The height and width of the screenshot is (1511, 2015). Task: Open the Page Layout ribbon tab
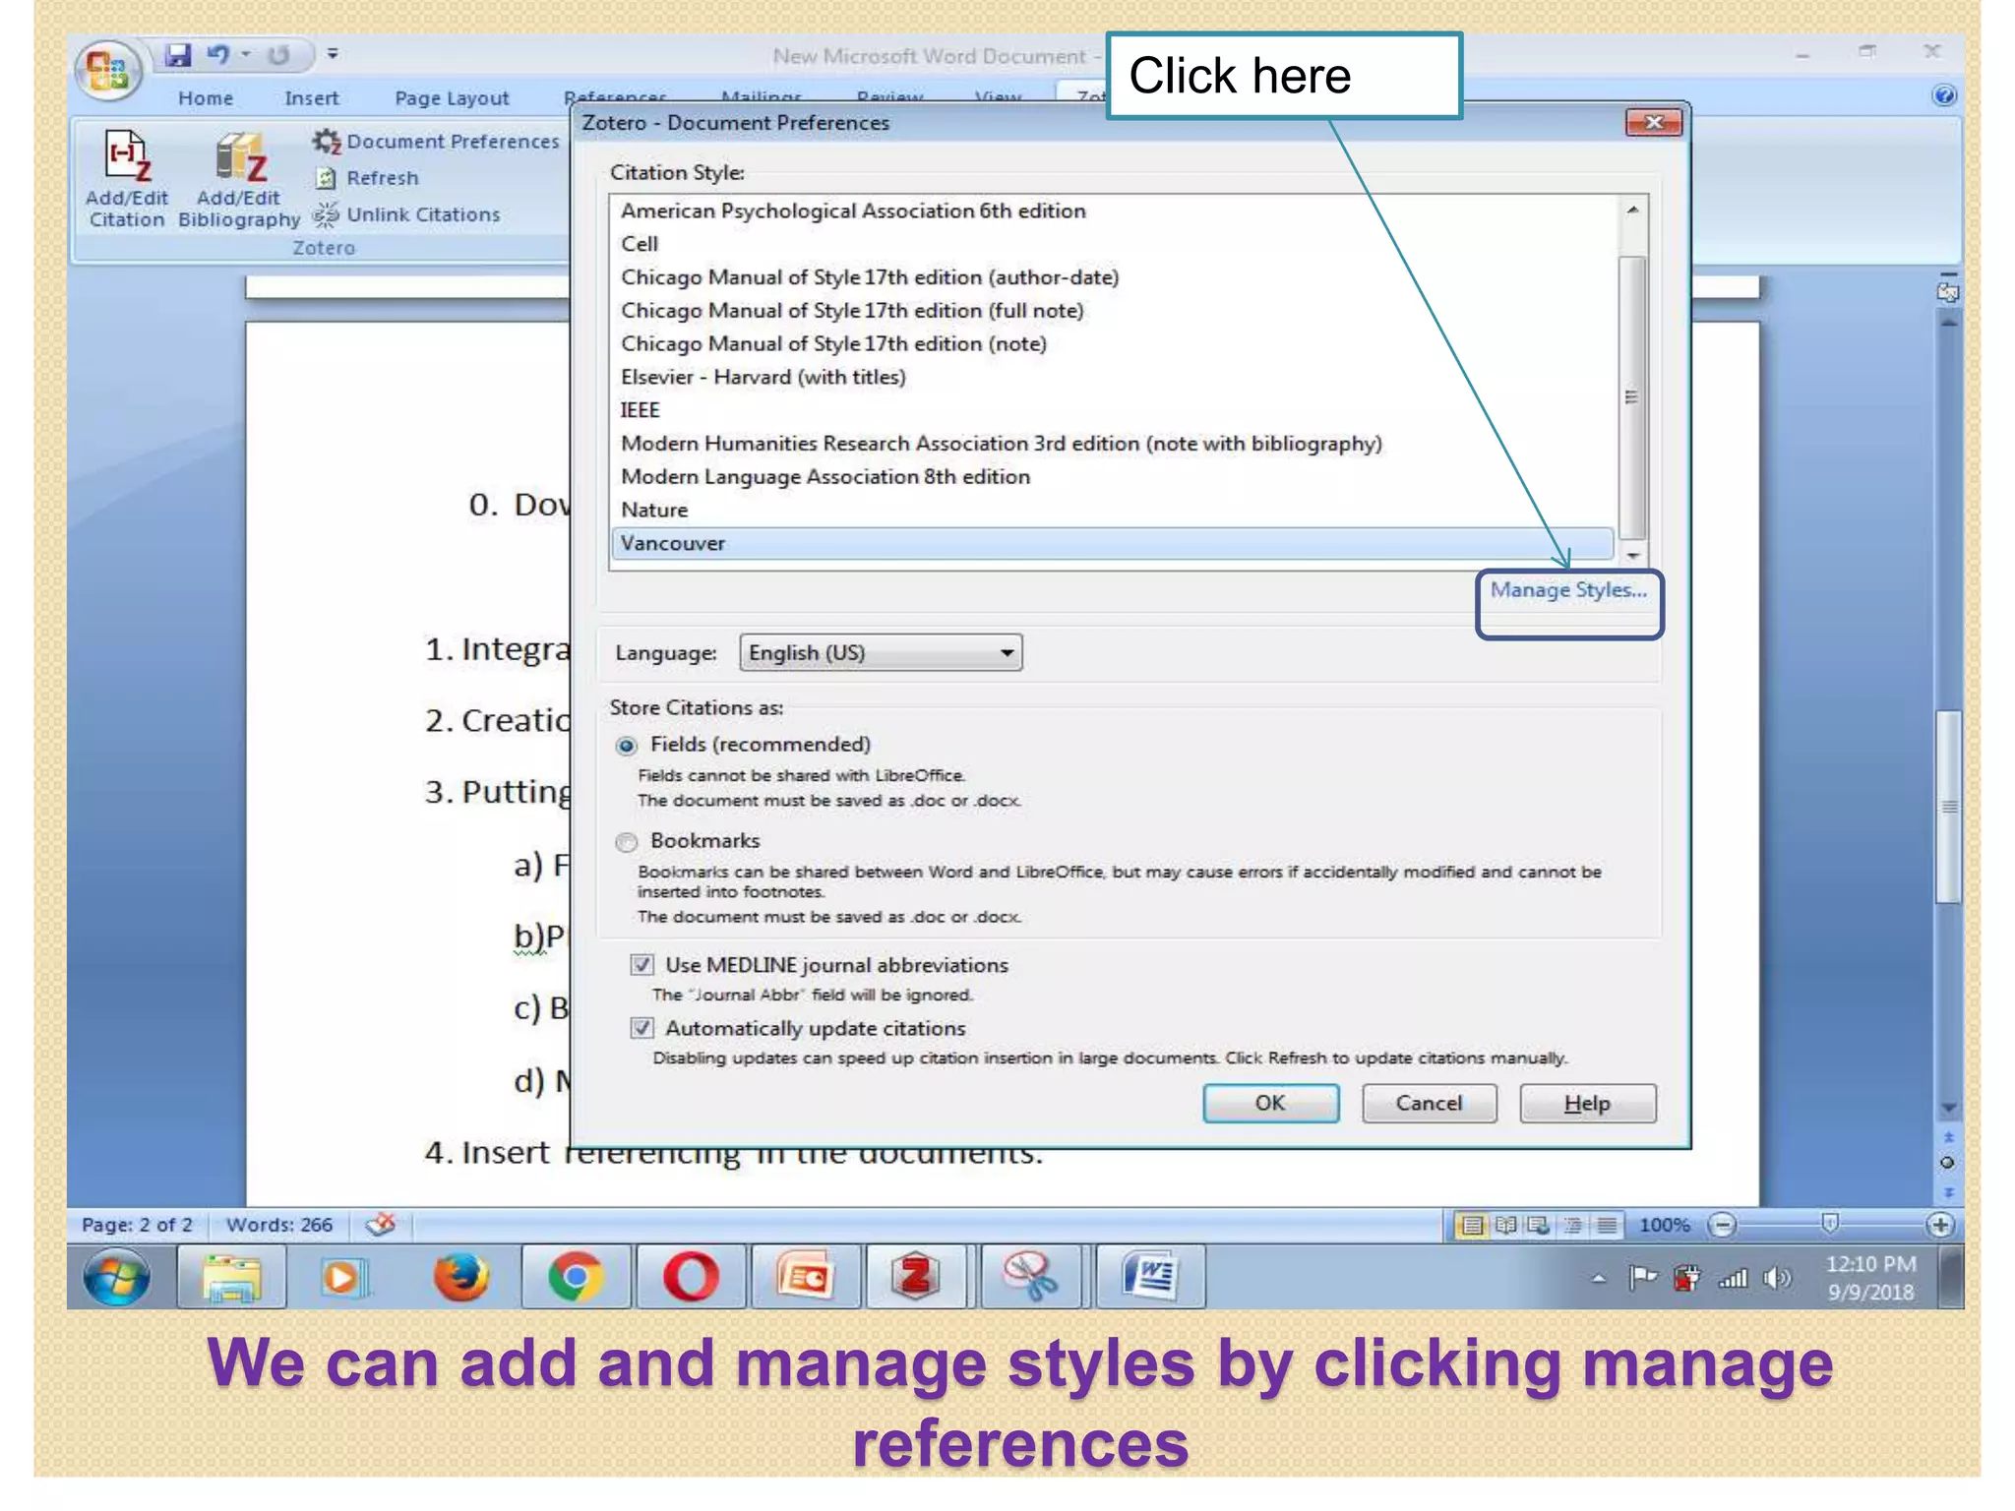[x=452, y=98]
